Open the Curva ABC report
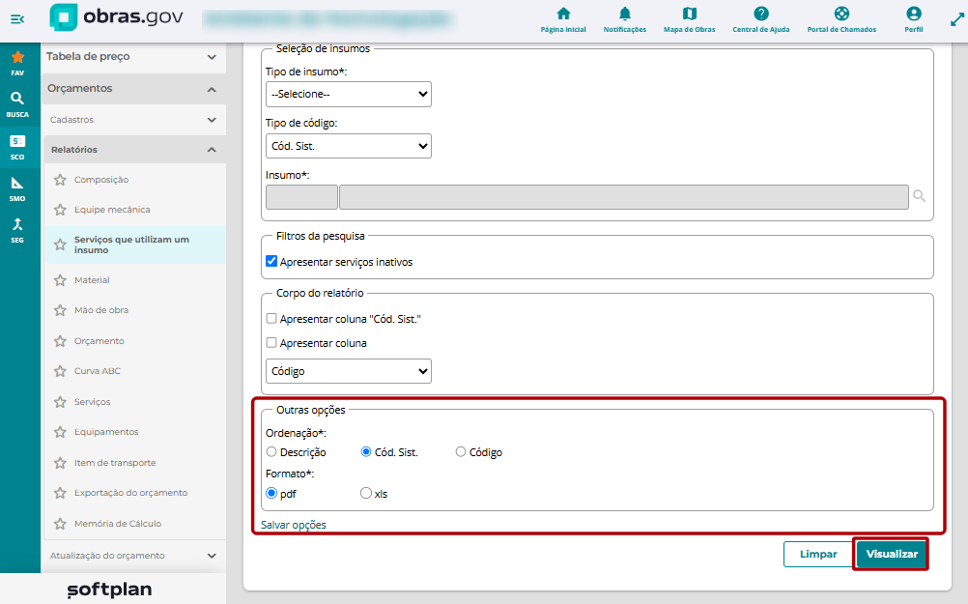Viewport: 968px width, 604px height. [98, 371]
